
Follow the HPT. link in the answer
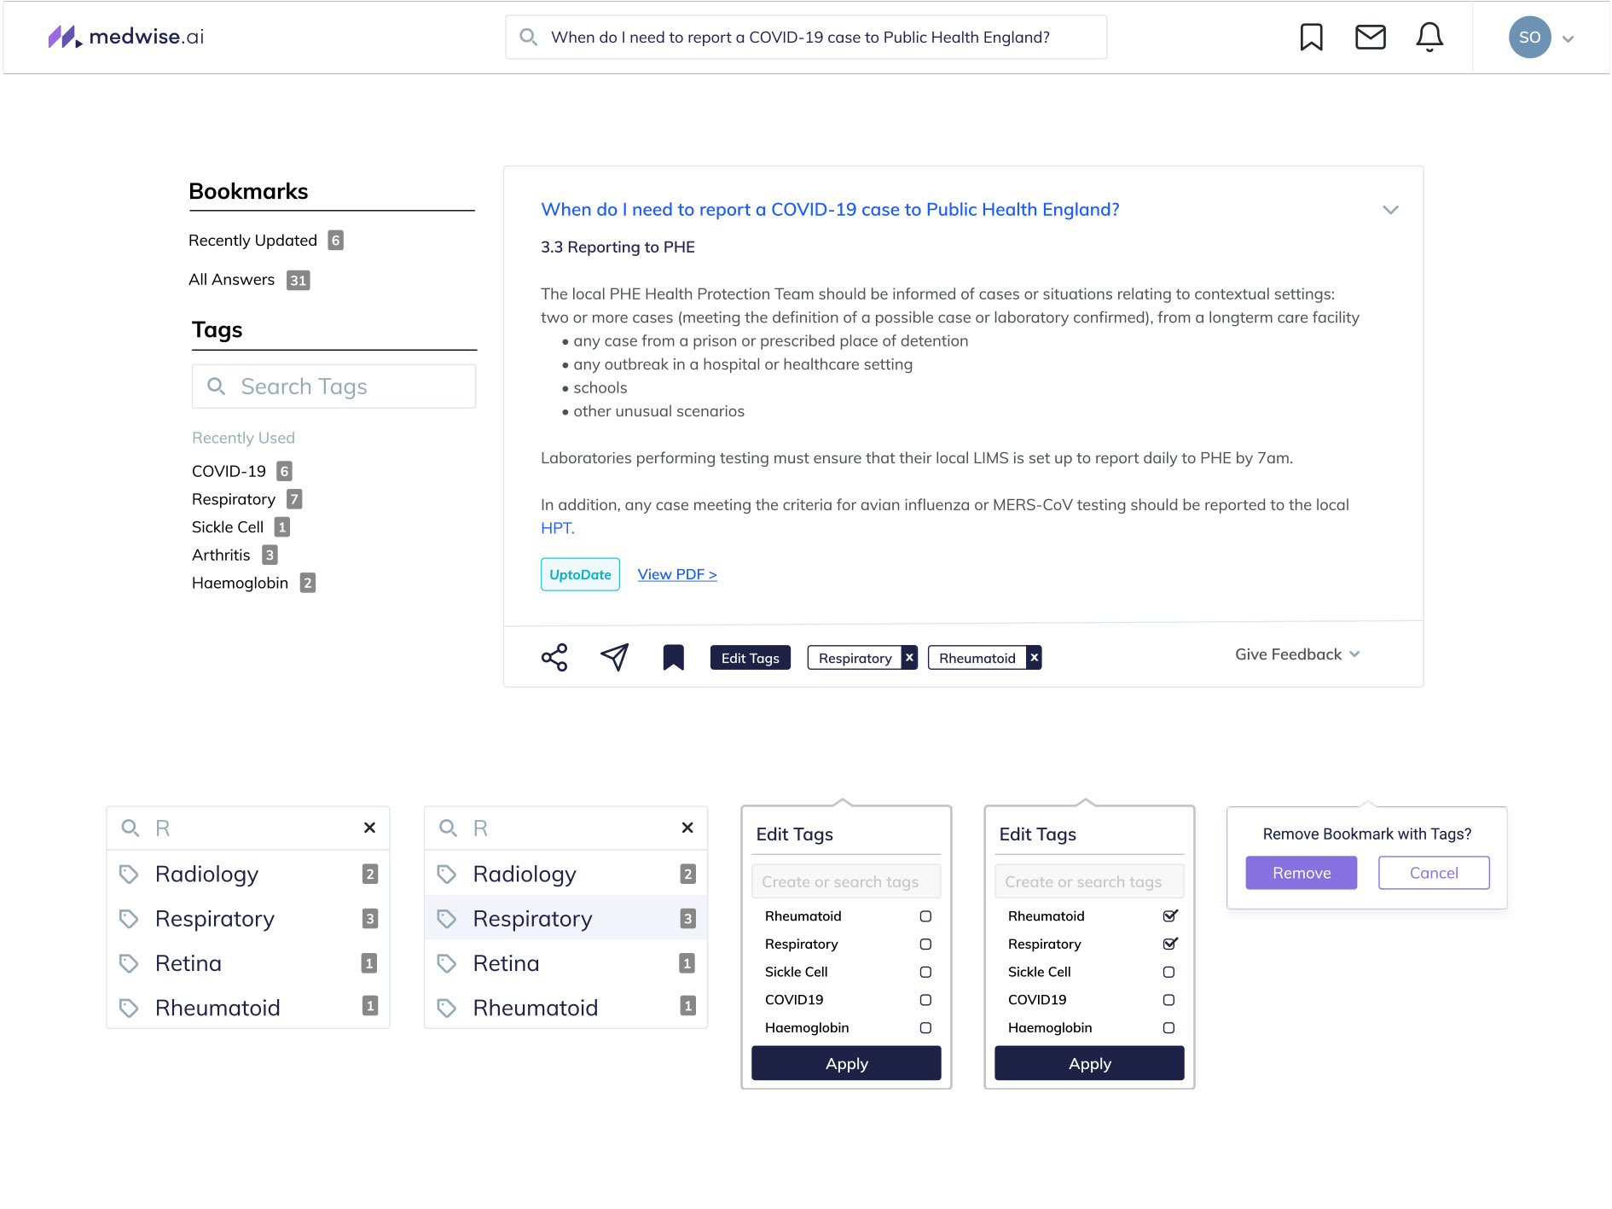pyautogui.click(x=558, y=528)
